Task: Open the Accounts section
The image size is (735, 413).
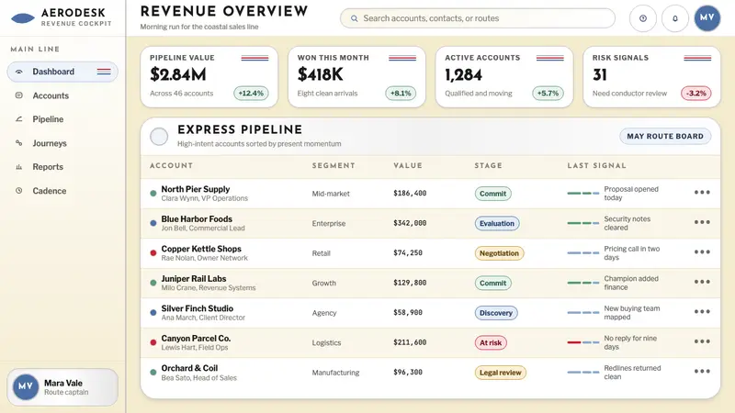Action: tap(62, 95)
